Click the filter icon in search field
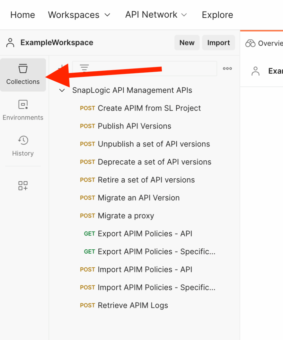This screenshot has width=283, height=340. pos(85,68)
